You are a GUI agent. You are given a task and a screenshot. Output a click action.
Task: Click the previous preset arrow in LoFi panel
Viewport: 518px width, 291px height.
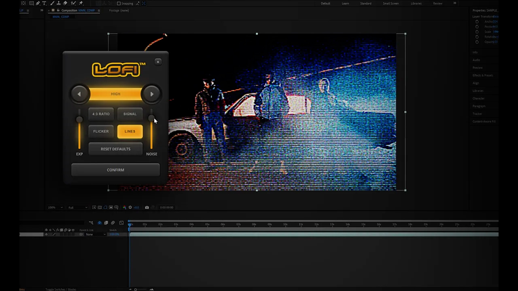coord(79,94)
